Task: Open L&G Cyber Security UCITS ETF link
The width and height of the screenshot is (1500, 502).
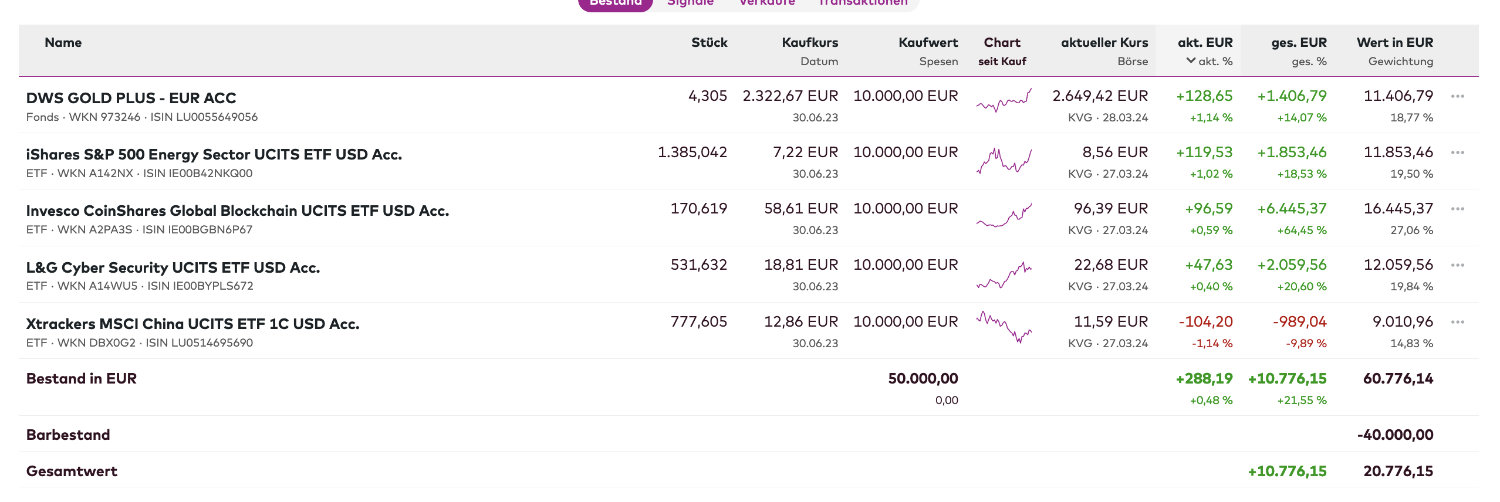Action: (173, 267)
